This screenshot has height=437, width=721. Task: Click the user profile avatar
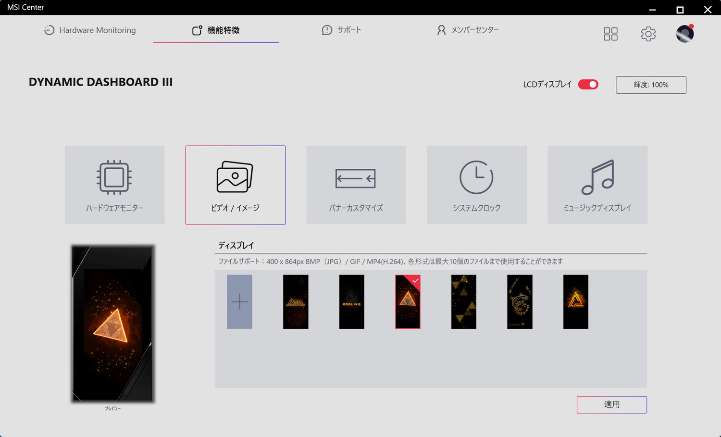tap(684, 34)
